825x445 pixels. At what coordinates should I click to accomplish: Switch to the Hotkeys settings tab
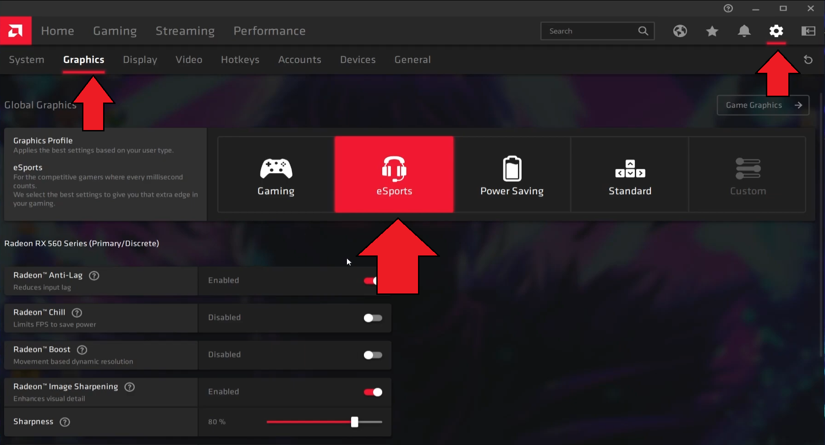[240, 60]
